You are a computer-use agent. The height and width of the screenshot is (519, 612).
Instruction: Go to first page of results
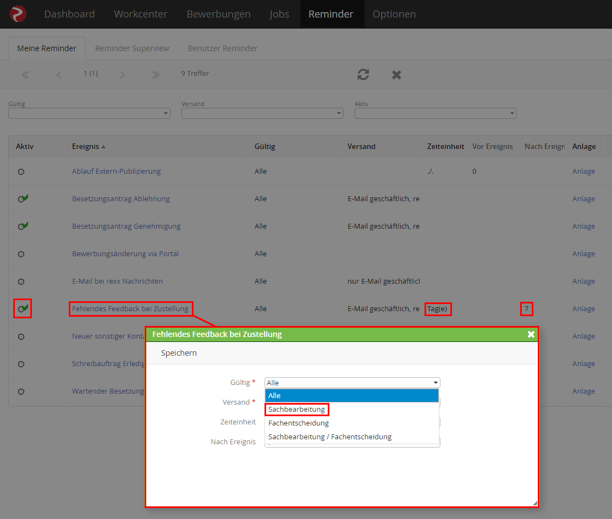25,75
